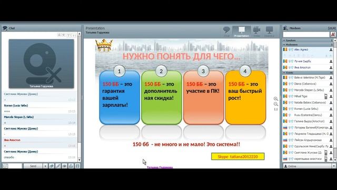Toggle the lock icon in chat toolbar

point(71,166)
